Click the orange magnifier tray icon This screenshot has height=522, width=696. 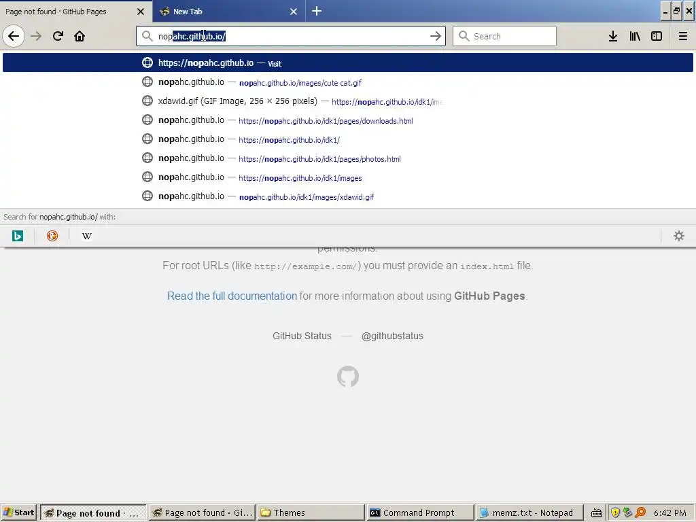[x=640, y=512]
